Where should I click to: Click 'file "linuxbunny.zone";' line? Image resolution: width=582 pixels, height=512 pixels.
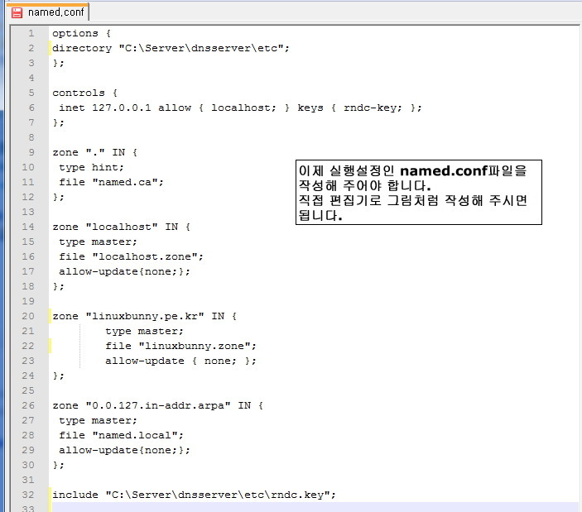click(x=180, y=347)
